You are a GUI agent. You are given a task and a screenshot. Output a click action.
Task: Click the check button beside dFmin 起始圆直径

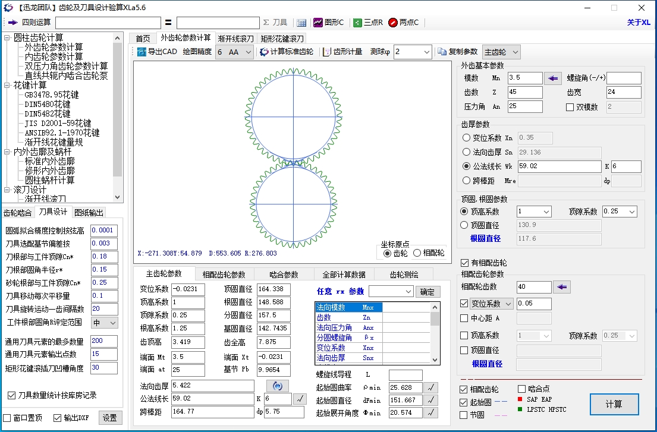tap(430, 400)
